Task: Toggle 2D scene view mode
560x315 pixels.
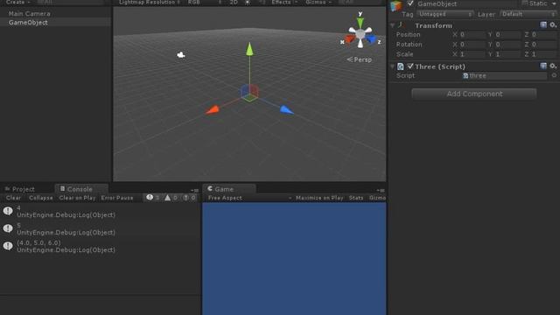Action: 234,2
